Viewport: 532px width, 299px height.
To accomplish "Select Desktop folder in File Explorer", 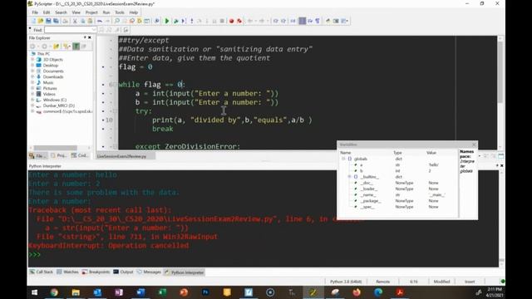I will 51,65.
